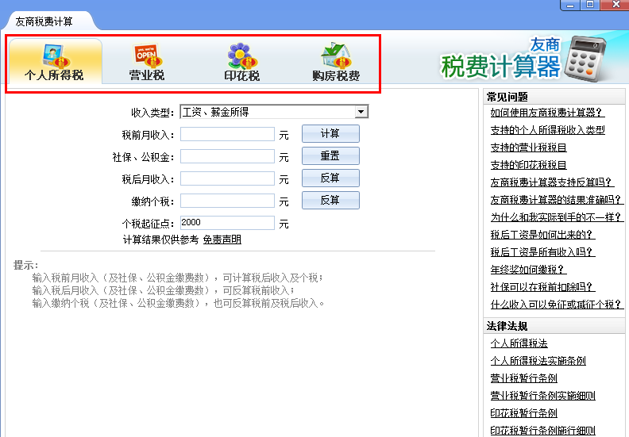The width and height of the screenshot is (629, 437).
Task: Open 支持的印花税税目 link
Action: (528, 165)
